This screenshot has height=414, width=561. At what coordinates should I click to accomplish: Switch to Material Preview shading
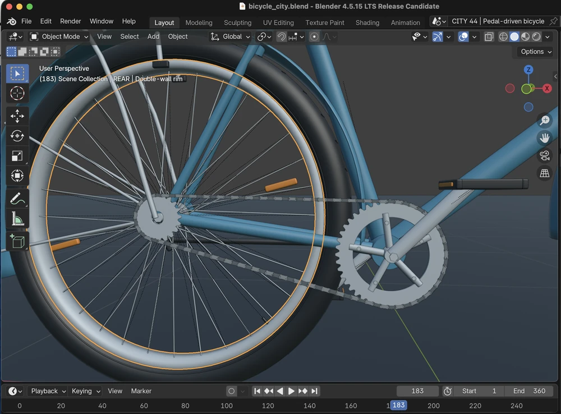click(x=525, y=36)
